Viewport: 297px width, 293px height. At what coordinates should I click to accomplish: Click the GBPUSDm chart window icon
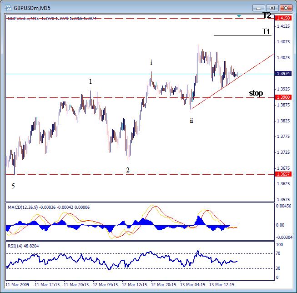(x=8, y=8)
